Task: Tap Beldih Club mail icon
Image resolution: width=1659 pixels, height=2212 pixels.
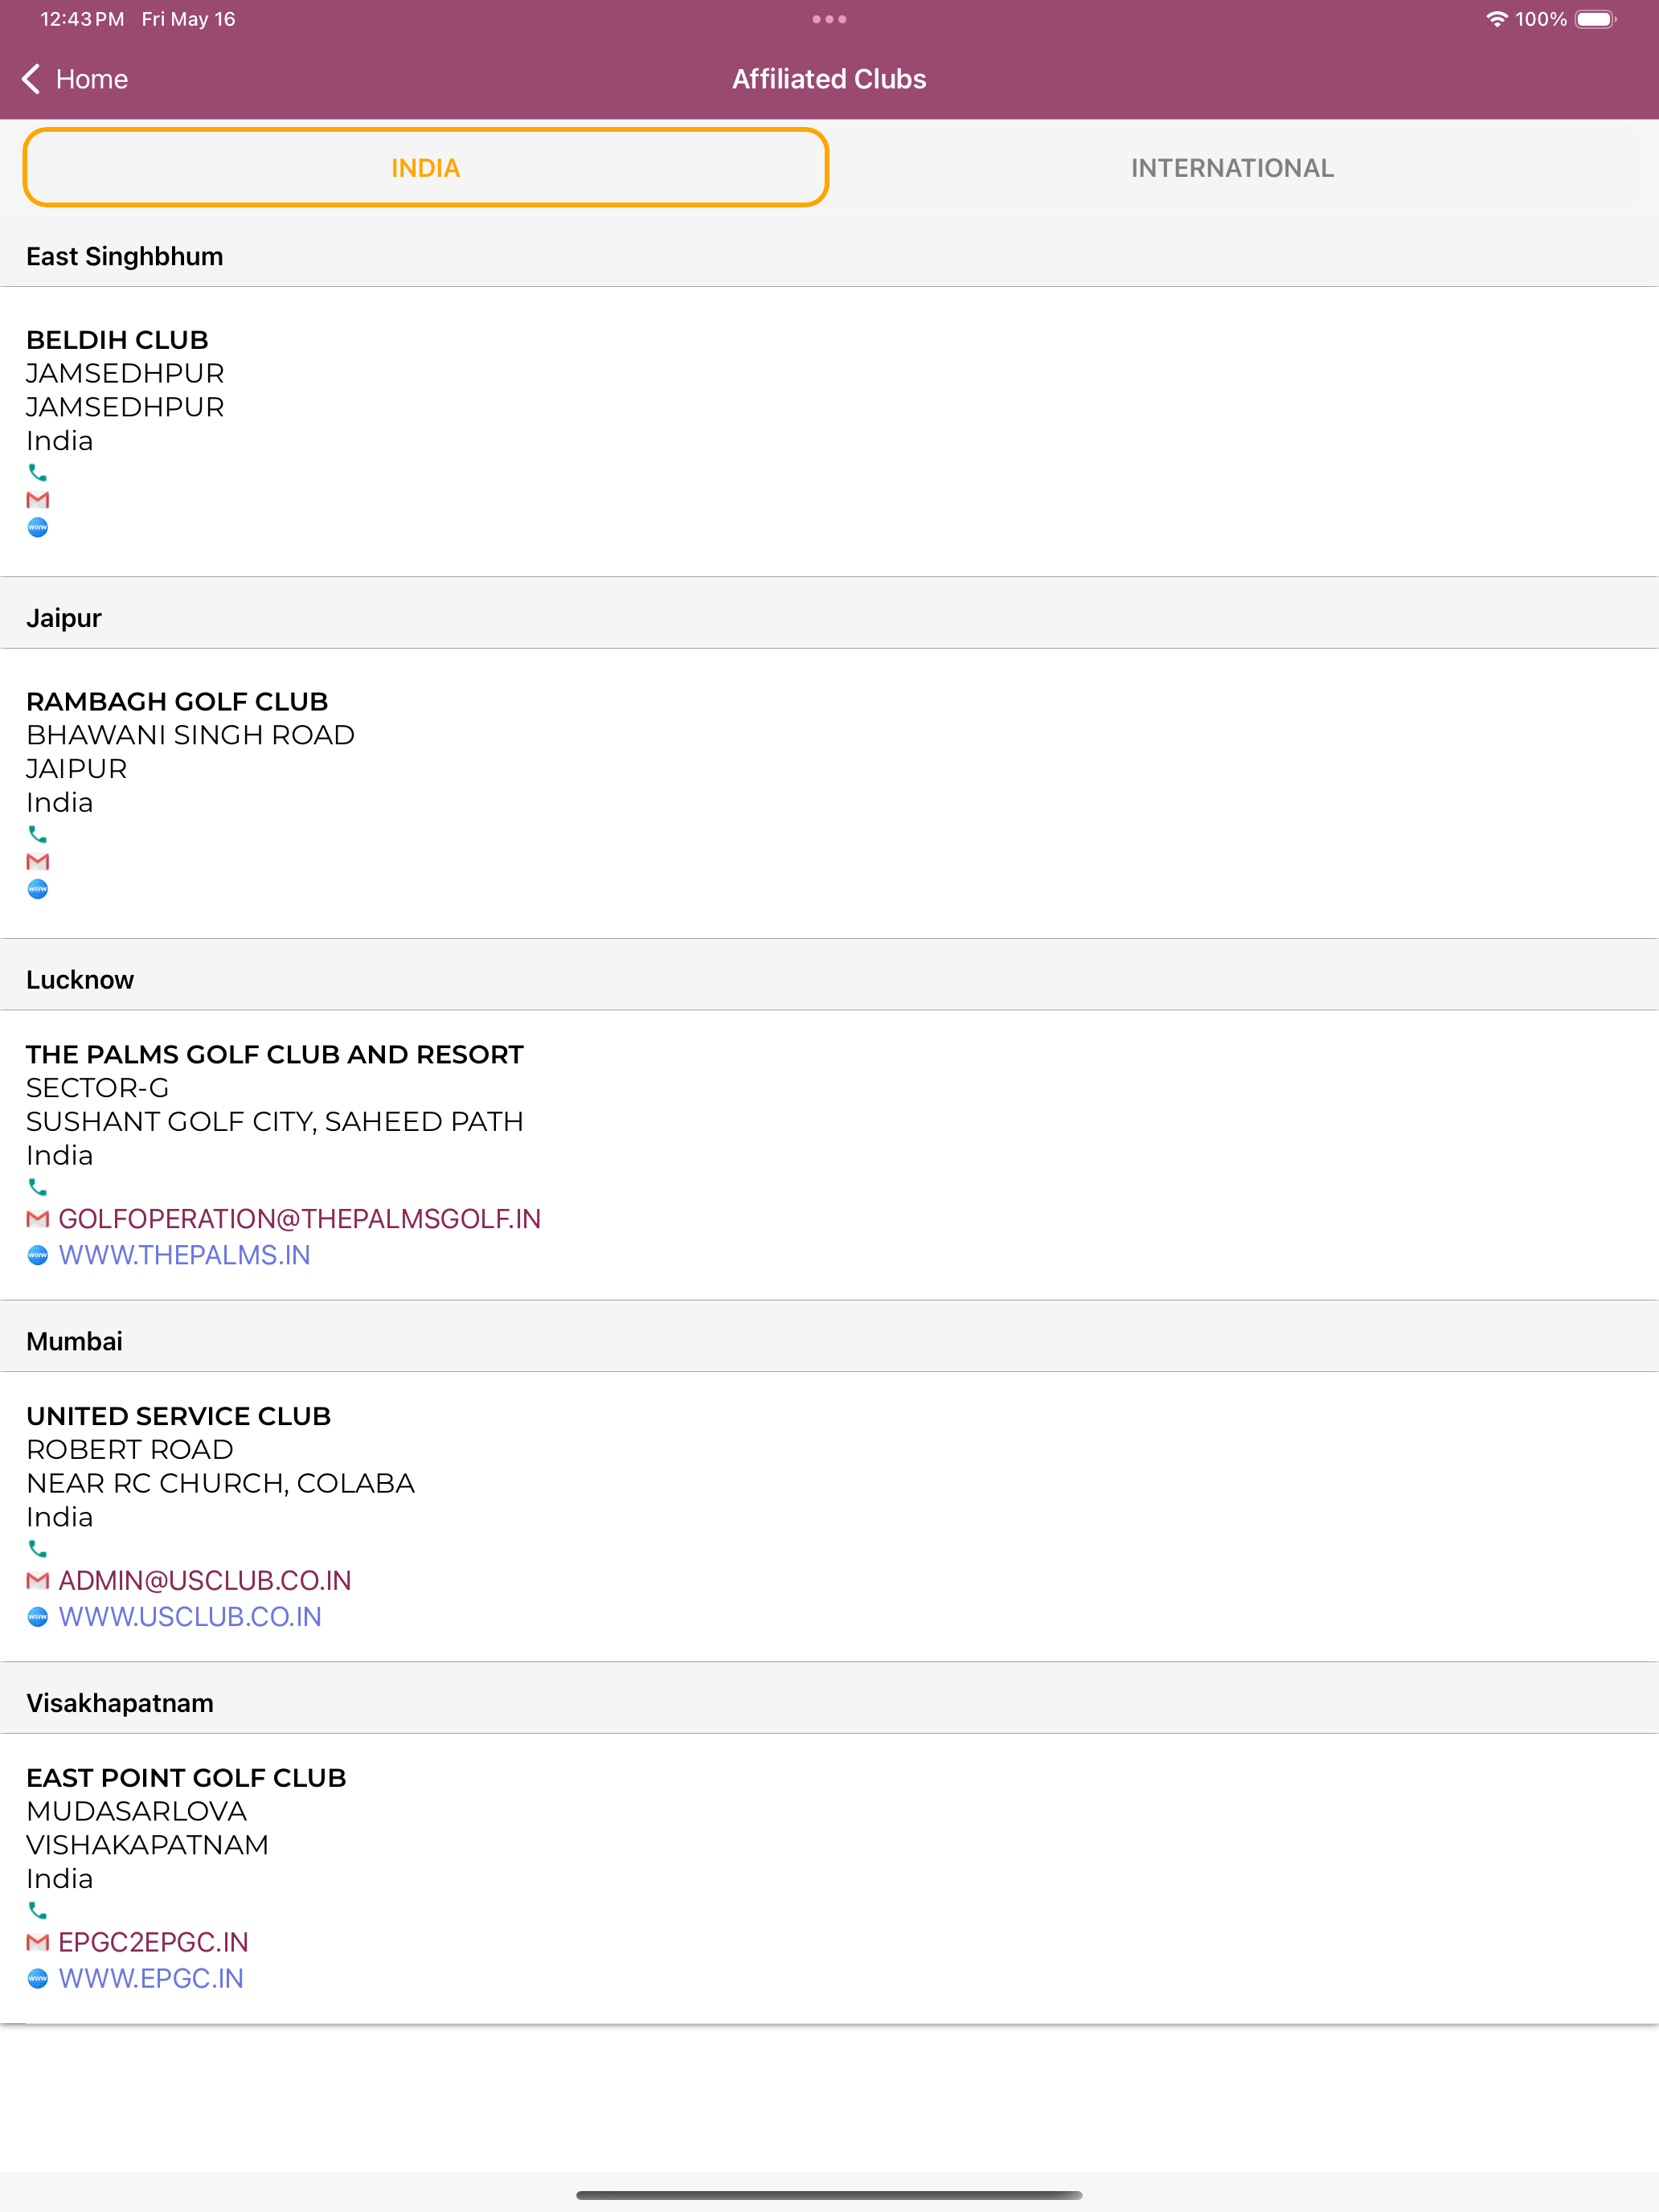Action: [x=38, y=500]
